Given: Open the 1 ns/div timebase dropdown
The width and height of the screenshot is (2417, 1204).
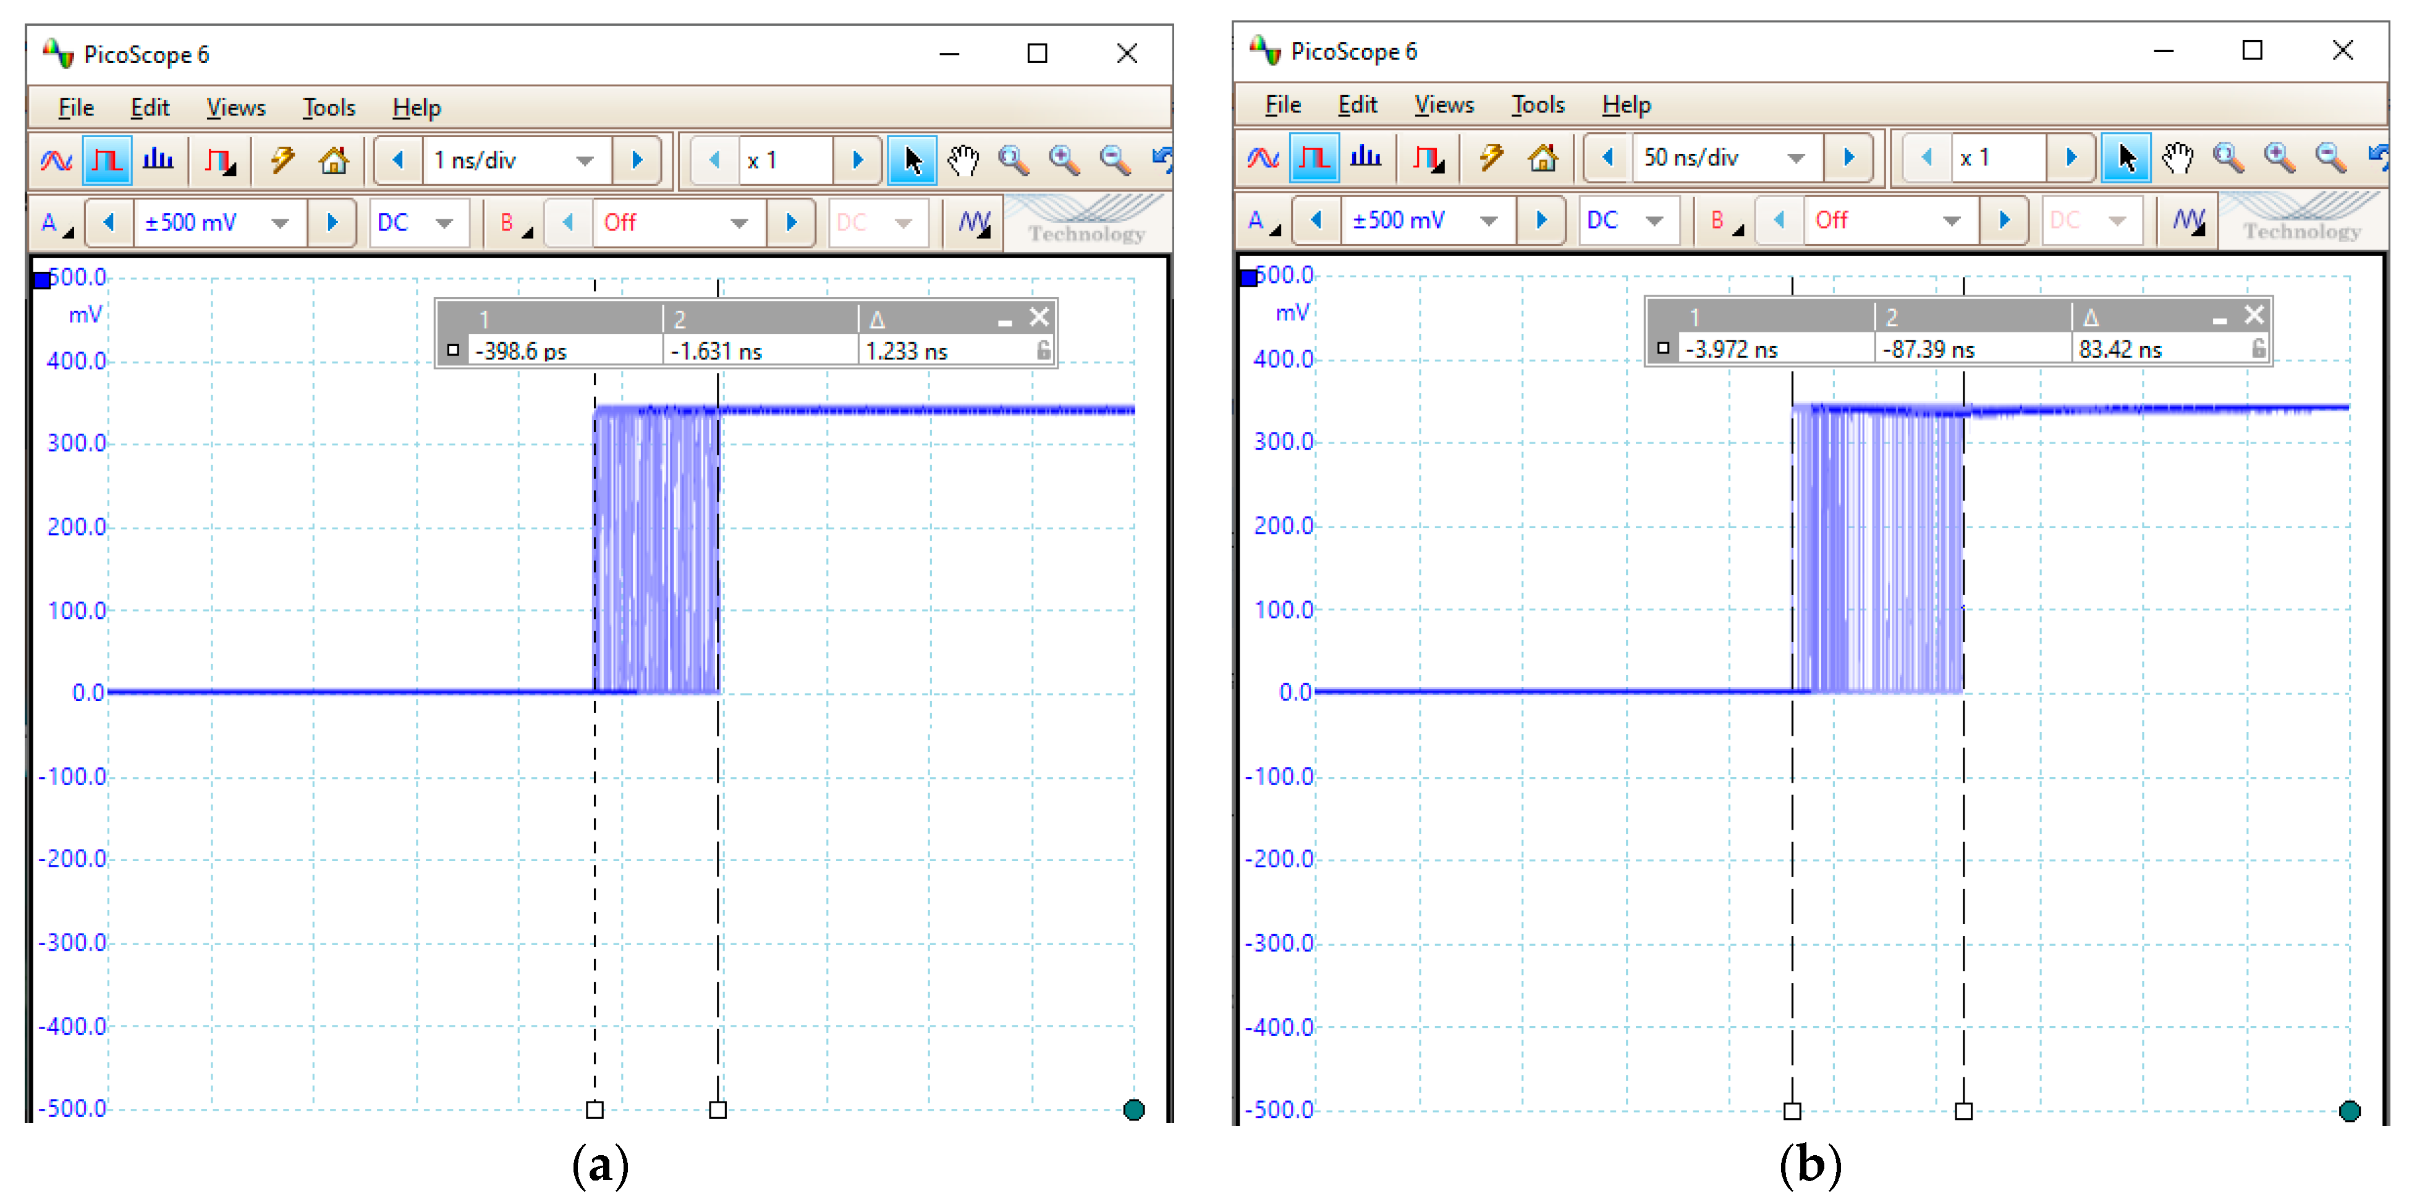Looking at the screenshot, I should [x=585, y=161].
